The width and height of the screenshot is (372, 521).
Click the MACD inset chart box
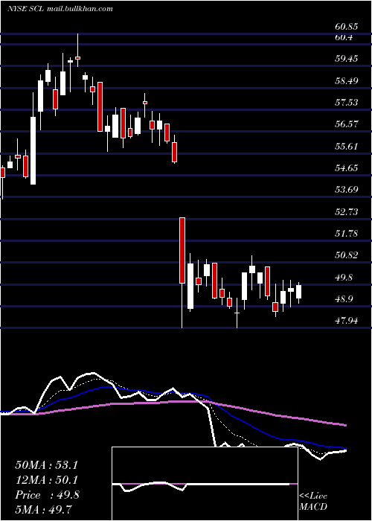[205, 484]
